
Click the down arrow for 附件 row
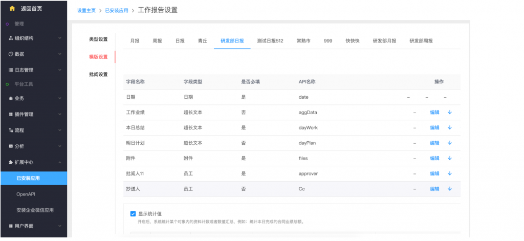[x=449, y=158]
